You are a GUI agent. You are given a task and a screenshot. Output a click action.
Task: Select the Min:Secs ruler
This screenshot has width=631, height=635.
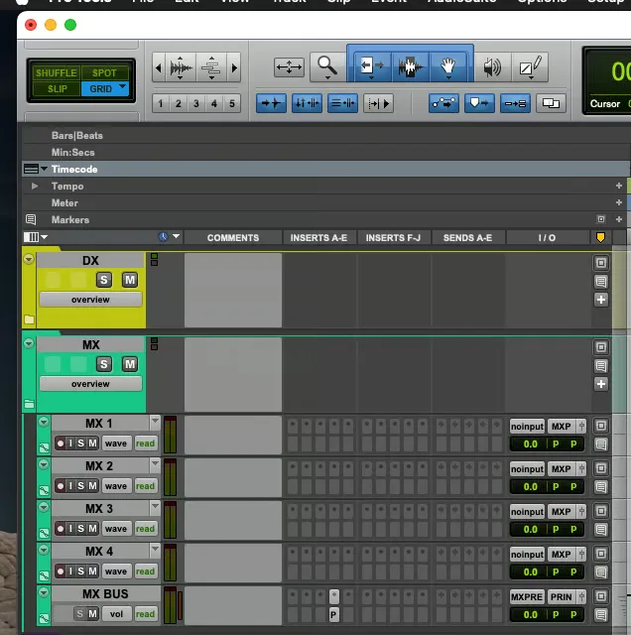click(325, 152)
